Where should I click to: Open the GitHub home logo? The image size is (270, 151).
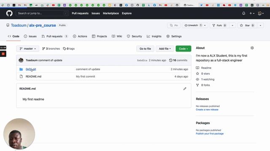(9, 13)
